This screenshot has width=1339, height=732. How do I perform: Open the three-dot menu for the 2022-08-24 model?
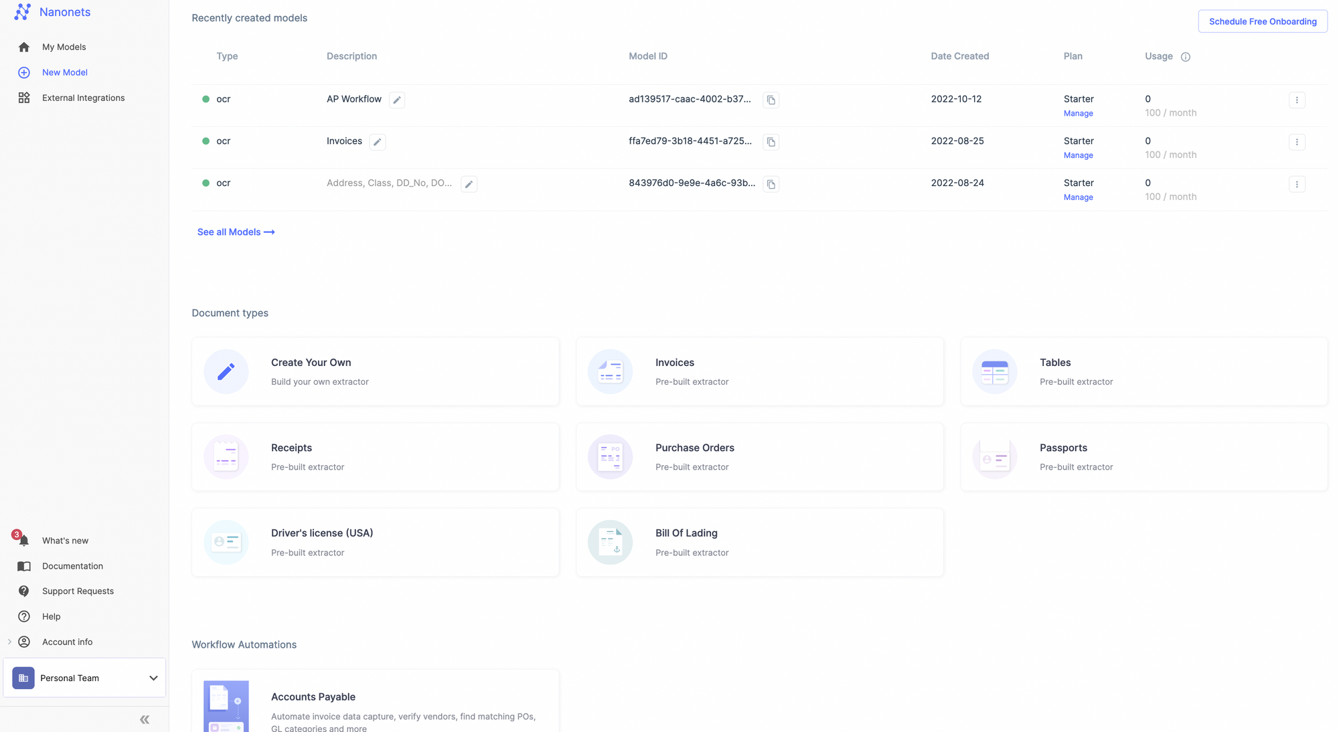coord(1296,184)
